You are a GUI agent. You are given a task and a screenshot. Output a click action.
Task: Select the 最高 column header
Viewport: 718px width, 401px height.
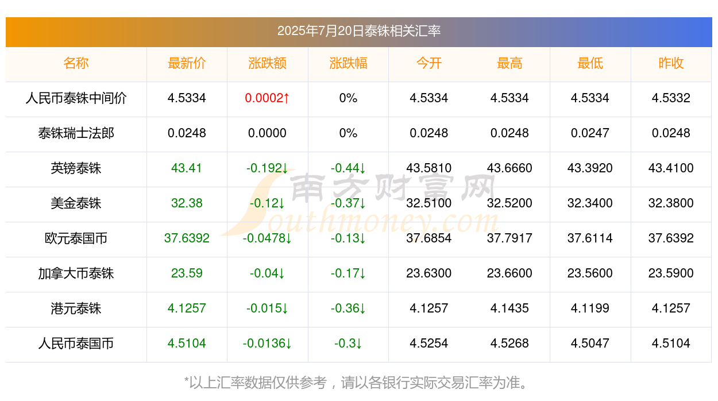click(509, 63)
